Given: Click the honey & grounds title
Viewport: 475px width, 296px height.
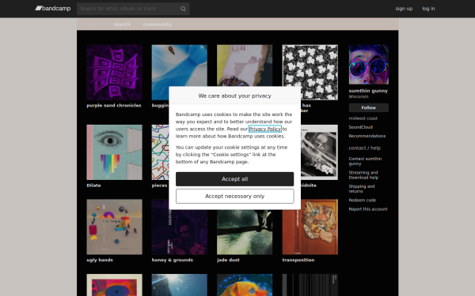Looking at the screenshot, I should [x=173, y=260].
